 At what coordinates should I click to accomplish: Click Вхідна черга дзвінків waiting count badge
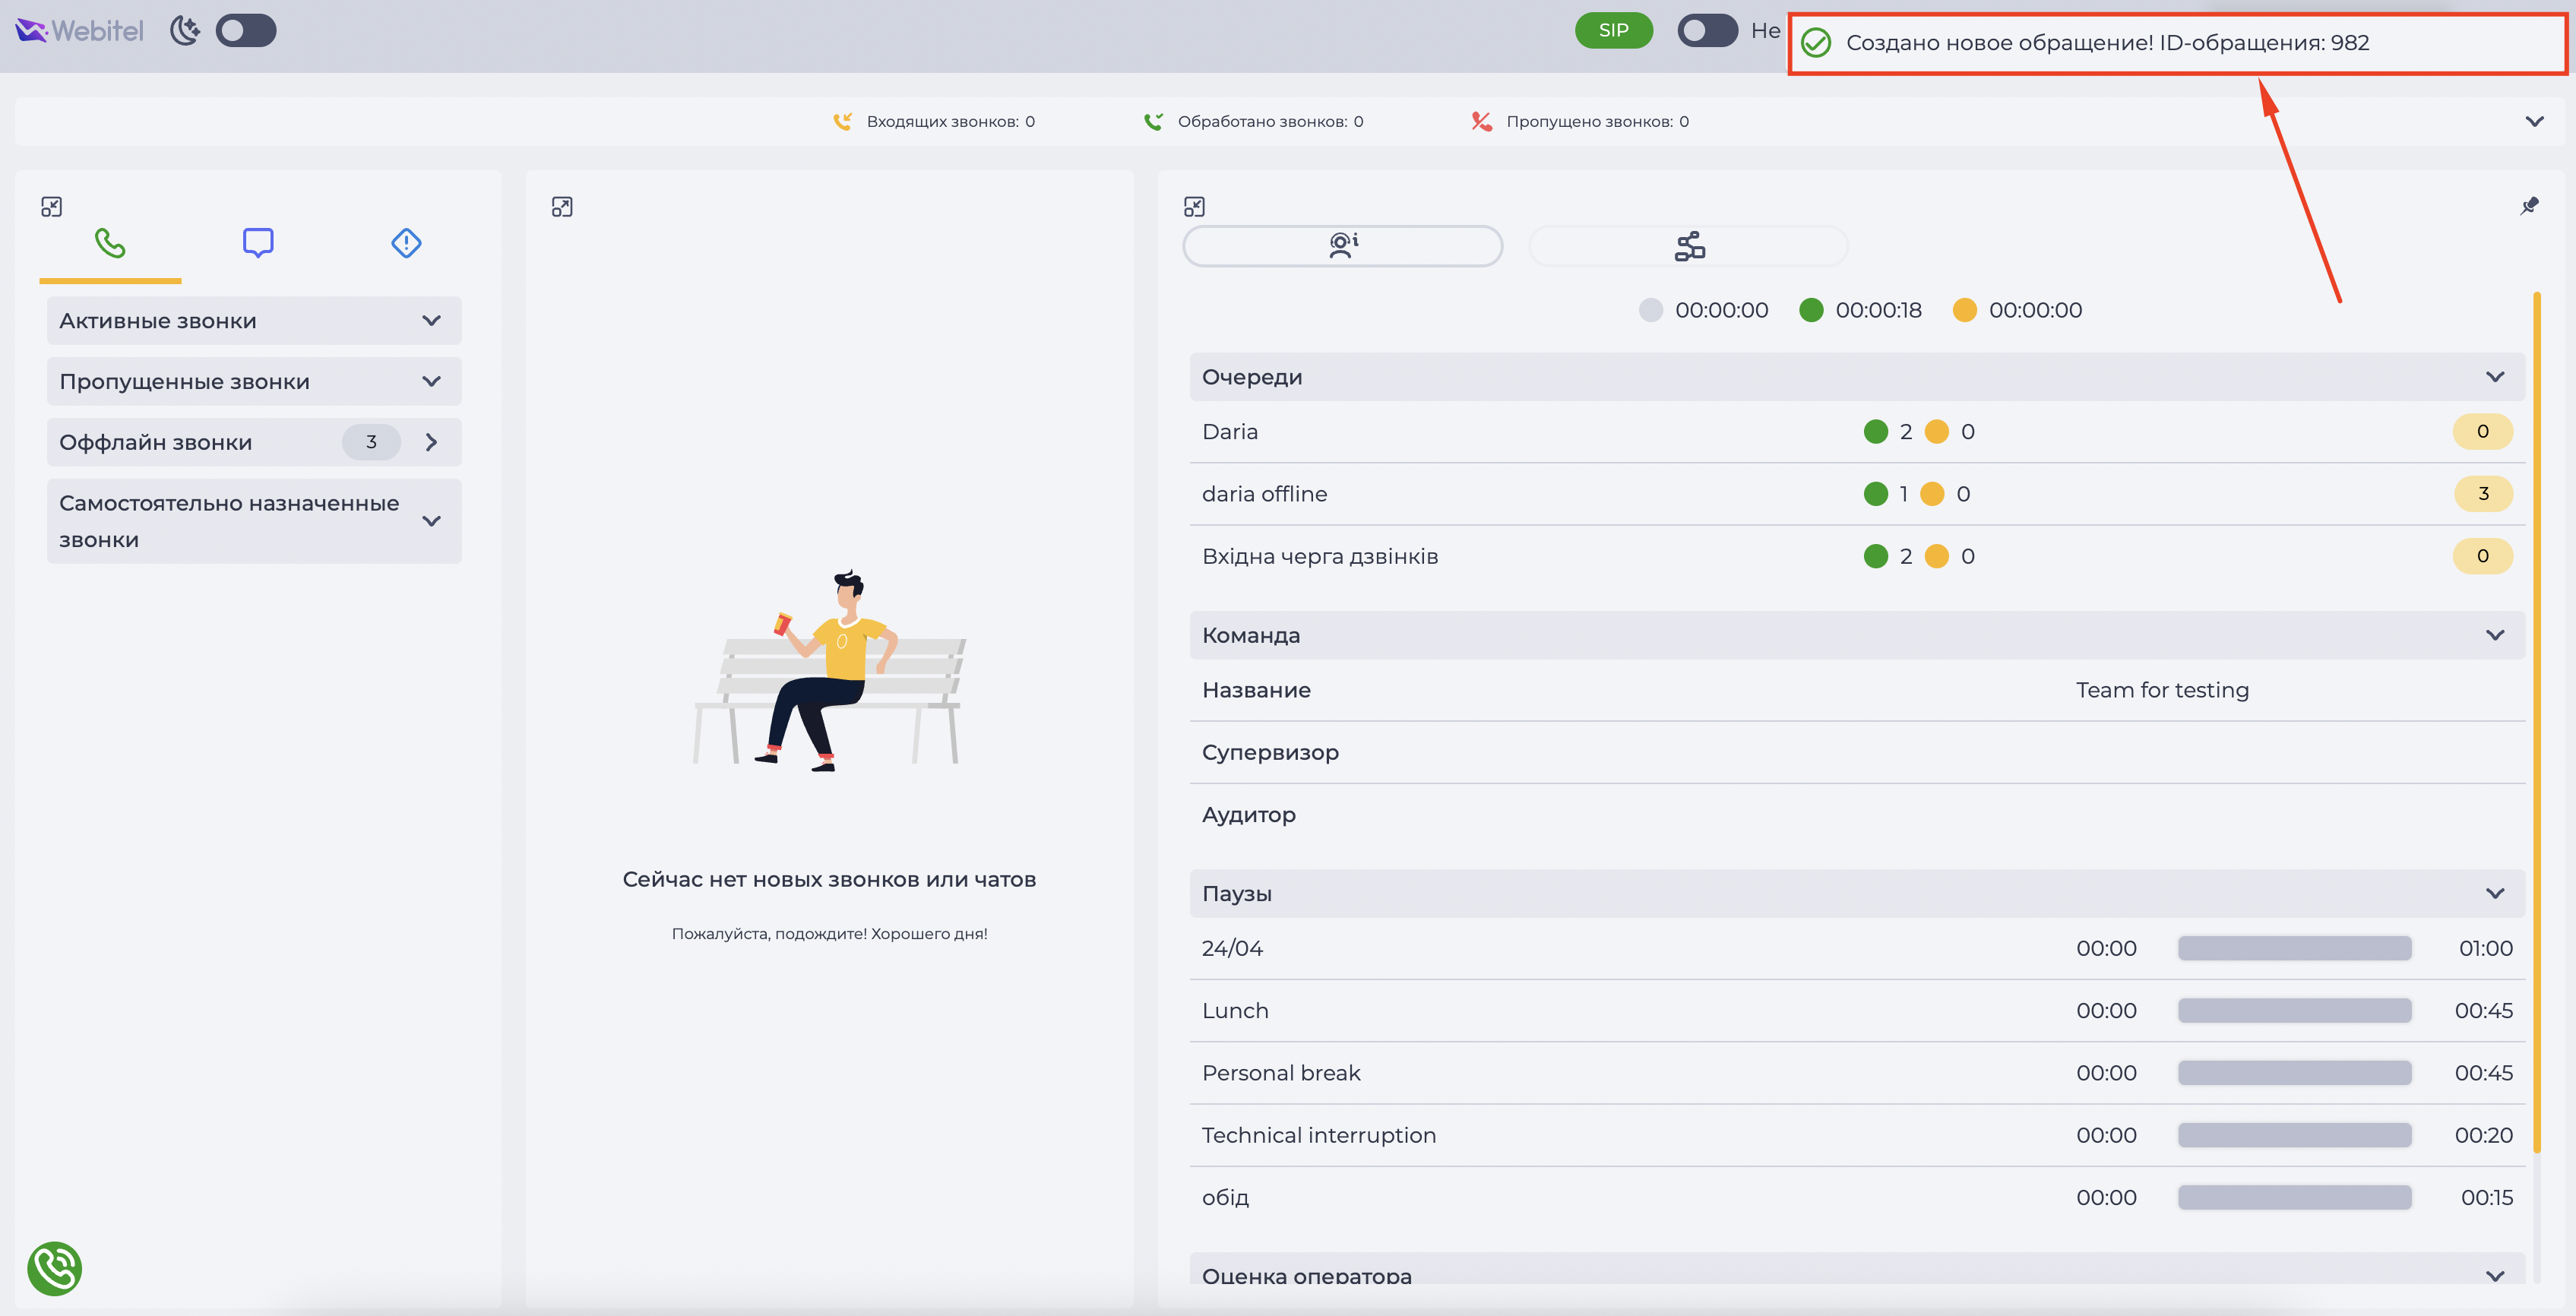[2483, 556]
